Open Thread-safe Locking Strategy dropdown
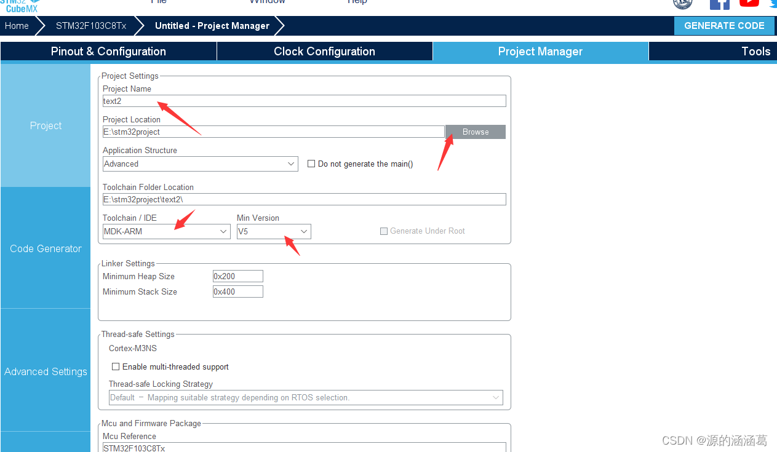 (306, 398)
